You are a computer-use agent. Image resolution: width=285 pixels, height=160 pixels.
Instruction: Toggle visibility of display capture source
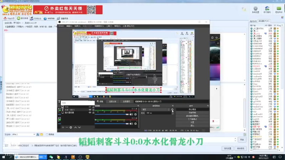click(90, 112)
